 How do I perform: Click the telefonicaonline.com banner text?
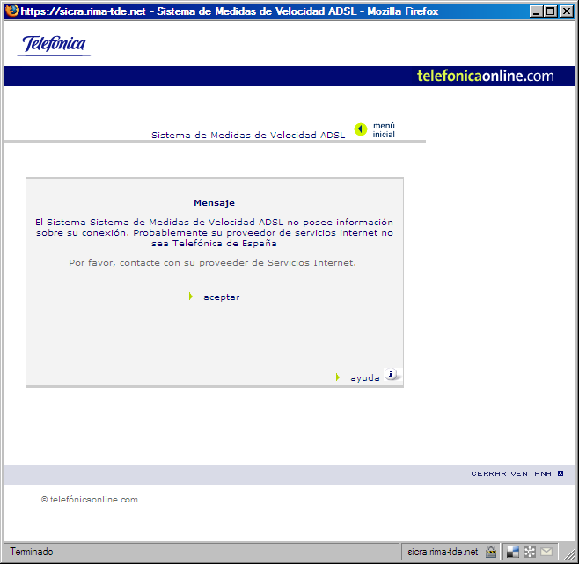(485, 76)
